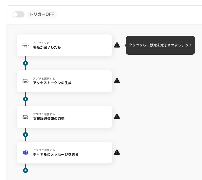This screenshot has width=202, height=180.
Task: Click GMO Sign icon on アクセストークンの生成 step
Action: (x=26, y=81)
